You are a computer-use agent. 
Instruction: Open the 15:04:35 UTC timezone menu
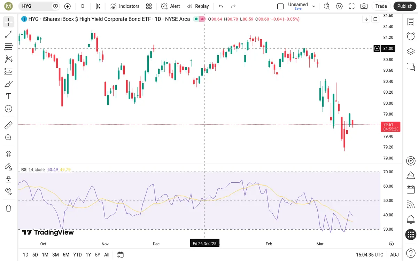pos(370,255)
